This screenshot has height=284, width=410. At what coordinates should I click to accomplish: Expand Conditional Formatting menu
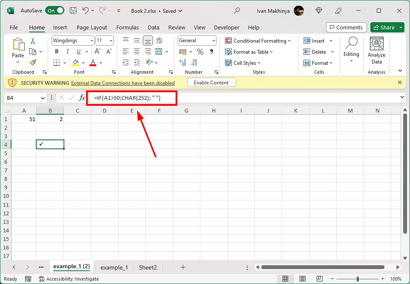[258, 41]
